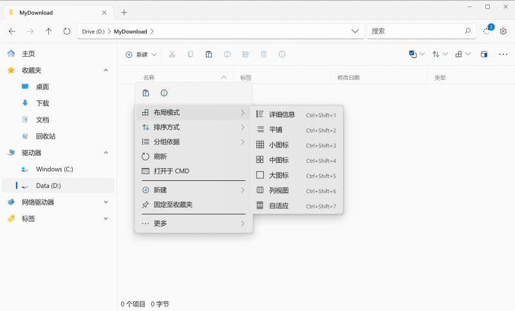Expand the 标签 section in the sidebar
Screen dimensions: 515x311
(106, 218)
